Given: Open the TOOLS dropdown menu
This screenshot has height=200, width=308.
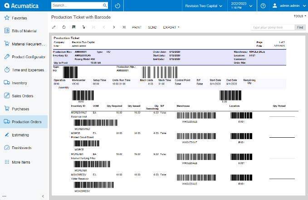Looking at the screenshot, I should [300, 16].
